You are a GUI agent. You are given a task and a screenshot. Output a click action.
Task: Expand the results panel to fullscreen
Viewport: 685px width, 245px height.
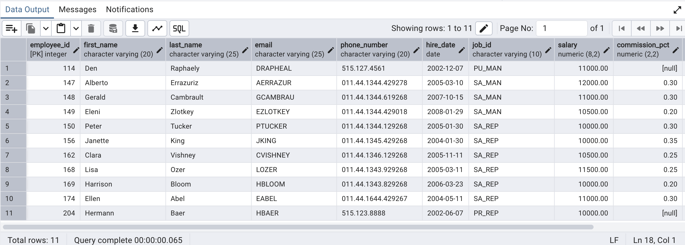point(677,10)
